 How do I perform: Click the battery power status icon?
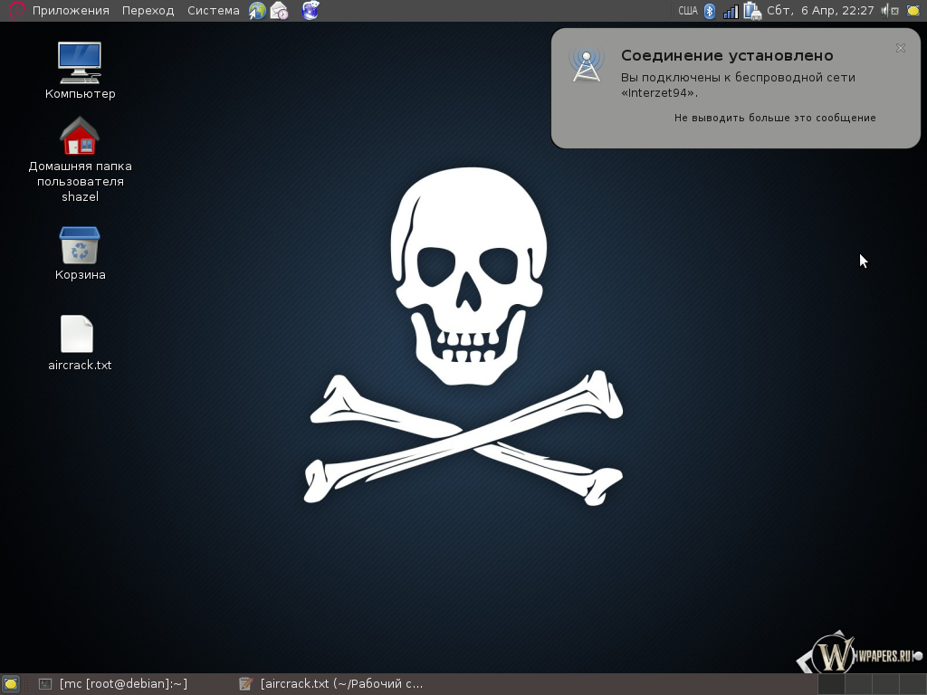pos(751,11)
